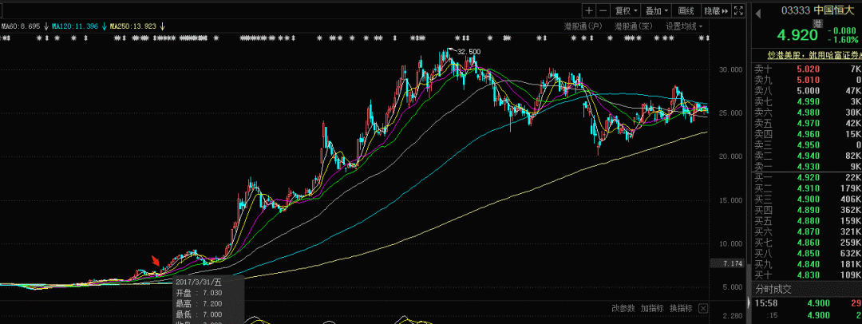Select the 买四 4.890 order row
The width and height of the screenshot is (862, 324).
coord(807,210)
